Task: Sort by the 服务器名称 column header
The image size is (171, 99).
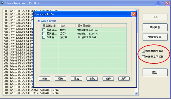Action: point(50,26)
